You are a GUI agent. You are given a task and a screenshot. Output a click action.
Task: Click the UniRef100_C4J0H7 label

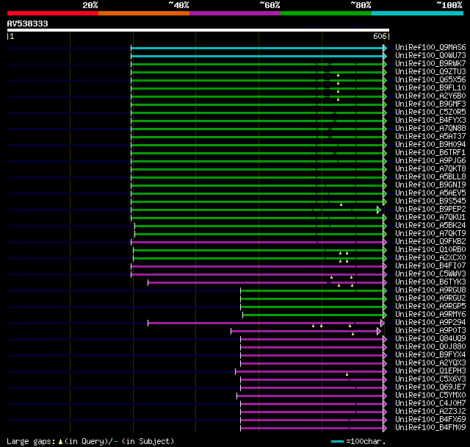click(x=430, y=404)
